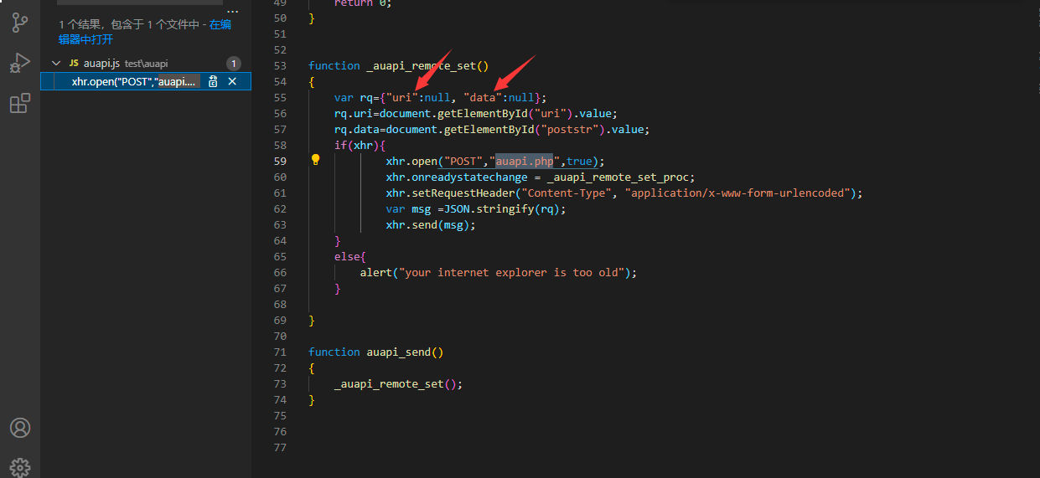1040x478 pixels.
Task: Open the search panel's more actions ellipsis
Action: [x=233, y=11]
